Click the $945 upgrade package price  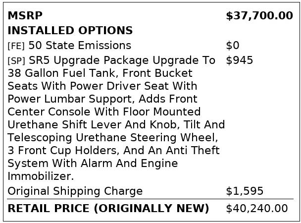239,60
